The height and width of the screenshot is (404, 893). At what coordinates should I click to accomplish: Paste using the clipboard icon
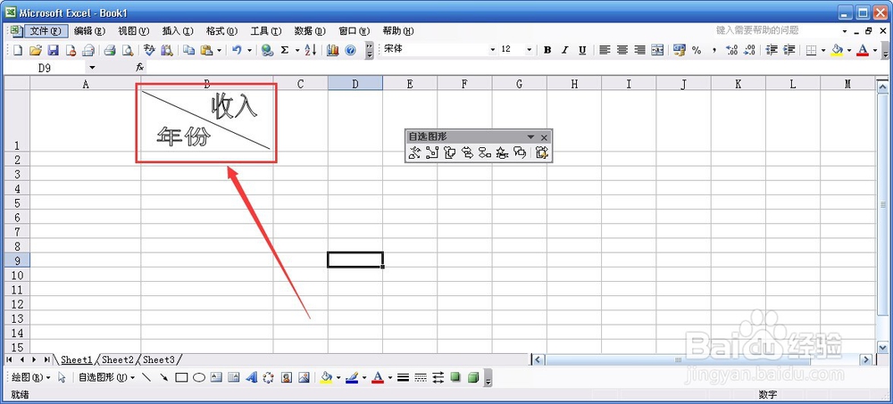tap(206, 50)
